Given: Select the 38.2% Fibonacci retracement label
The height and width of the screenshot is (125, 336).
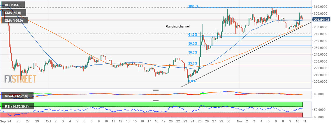Looking at the screenshot, I should tap(193, 52).
